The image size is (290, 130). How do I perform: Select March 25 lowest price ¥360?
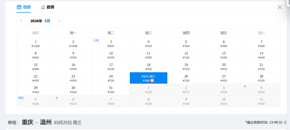click(x=148, y=78)
